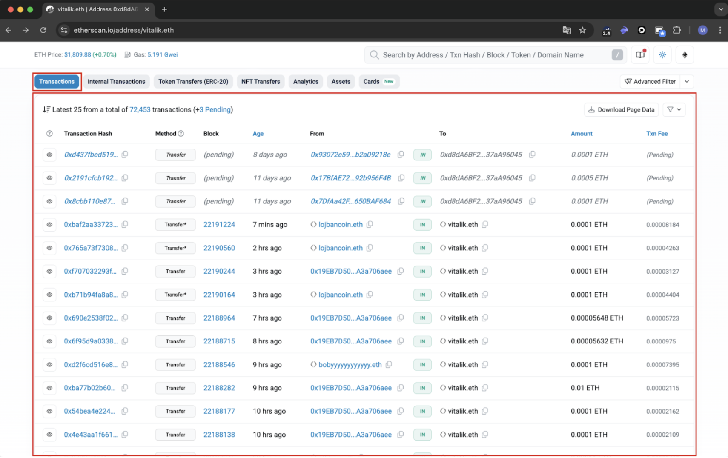
Task: Open block 22191224 link
Action: tap(219, 224)
